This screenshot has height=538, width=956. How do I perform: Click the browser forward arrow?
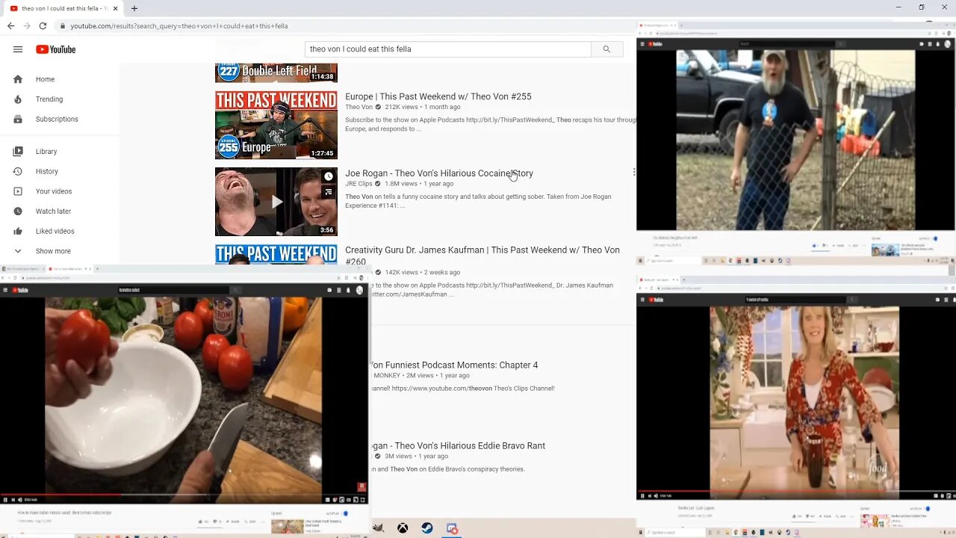click(x=27, y=25)
